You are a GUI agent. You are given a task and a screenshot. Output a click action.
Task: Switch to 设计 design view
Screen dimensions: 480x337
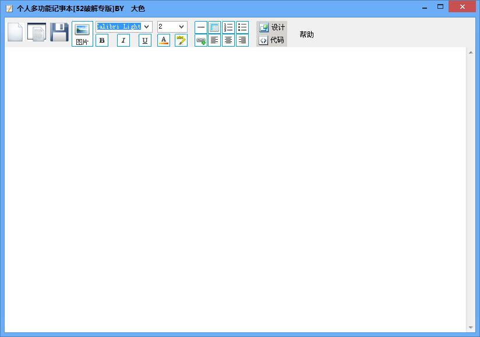(x=272, y=27)
